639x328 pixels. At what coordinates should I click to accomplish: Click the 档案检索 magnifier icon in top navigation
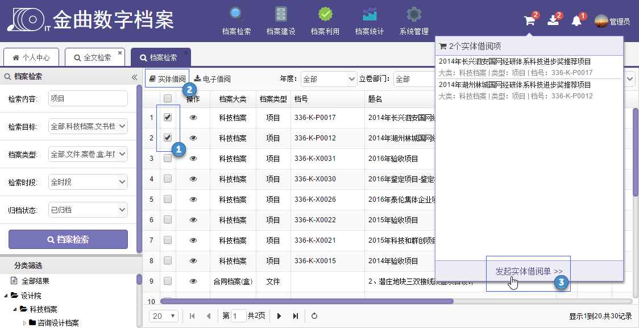coord(236,14)
